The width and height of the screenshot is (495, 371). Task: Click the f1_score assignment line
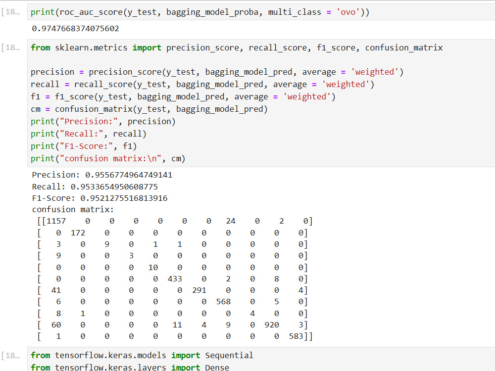tap(183, 97)
